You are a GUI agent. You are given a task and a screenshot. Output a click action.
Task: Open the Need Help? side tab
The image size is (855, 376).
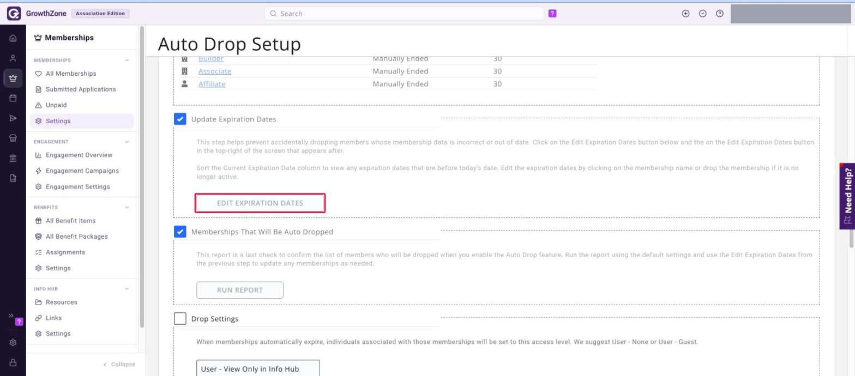coord(847,196)
